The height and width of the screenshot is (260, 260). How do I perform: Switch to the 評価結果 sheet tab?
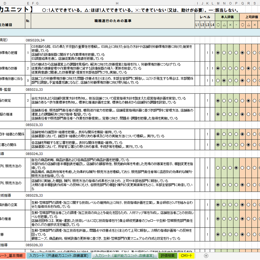[168, 256]
